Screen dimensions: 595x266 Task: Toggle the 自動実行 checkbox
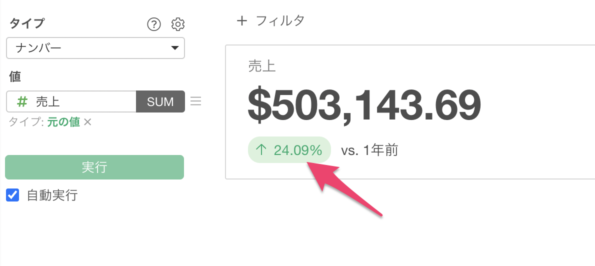[12, 195]
